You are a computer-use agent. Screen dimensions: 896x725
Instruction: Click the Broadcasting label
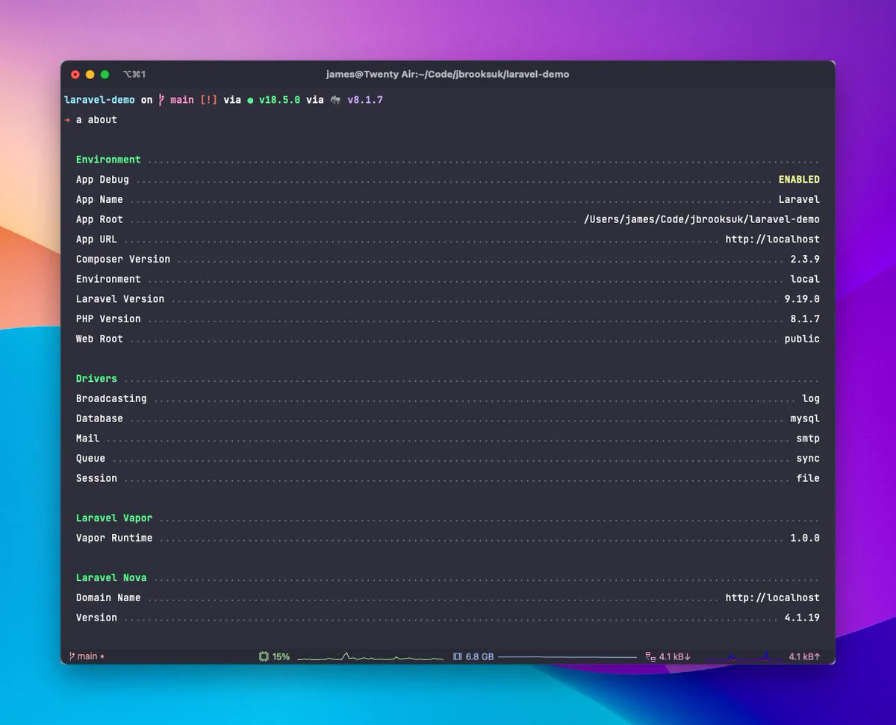(x=111, y=398)
